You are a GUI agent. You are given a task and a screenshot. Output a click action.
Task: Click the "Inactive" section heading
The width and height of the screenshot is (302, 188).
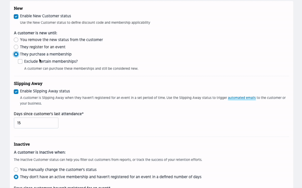tap(22, 144)
